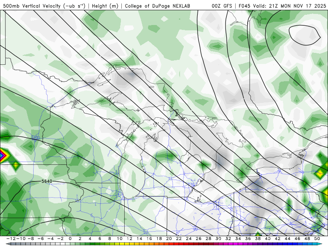Click the "0" color scale value
Image resolution: width=328 pixels, height=246 pixels.
pos(70,239)
